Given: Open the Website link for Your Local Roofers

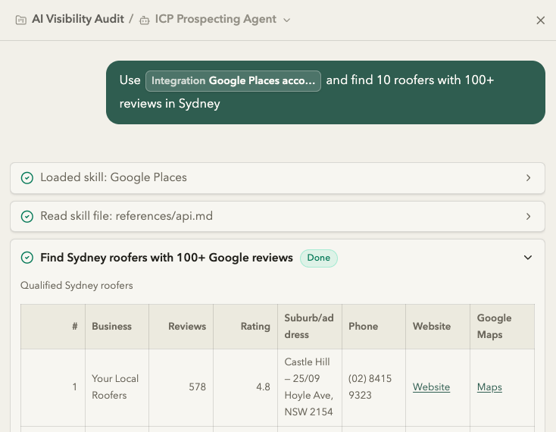Looking at the screenshot, I should 431,387.
